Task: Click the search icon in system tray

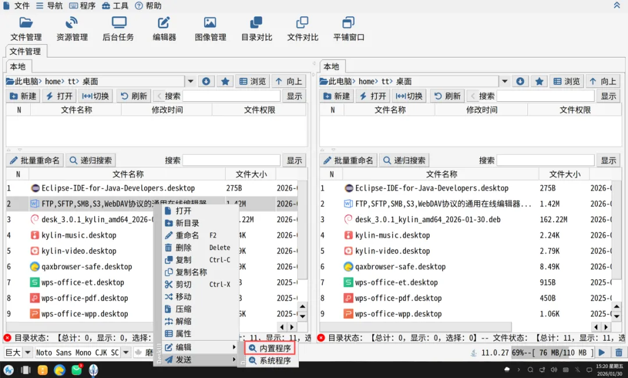Action: pos(530,370)
